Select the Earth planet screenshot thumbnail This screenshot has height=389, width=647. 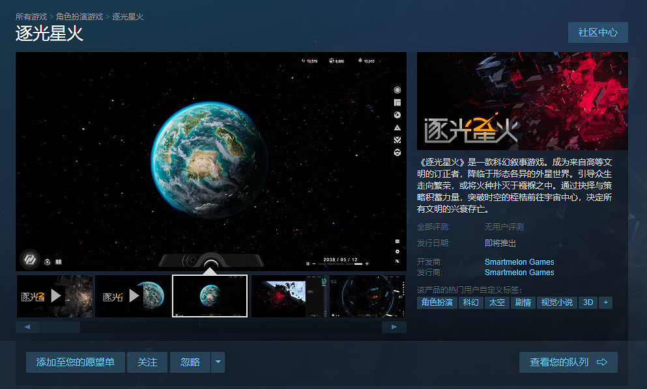[210, 296]
